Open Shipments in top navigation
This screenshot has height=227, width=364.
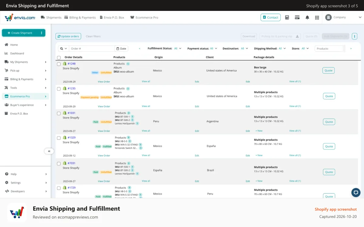tap(51, 18)
